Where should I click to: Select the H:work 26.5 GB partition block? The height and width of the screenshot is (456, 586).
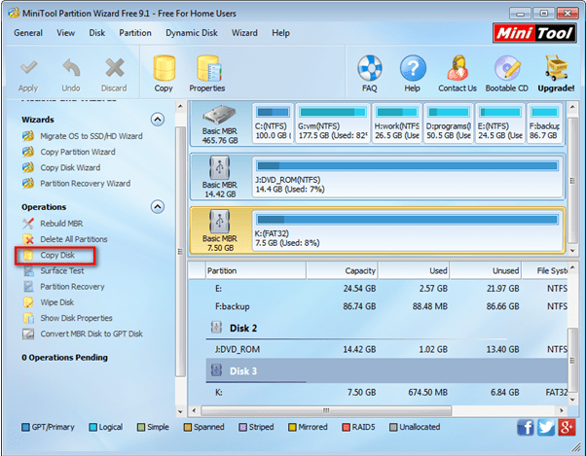coord(397,123)
